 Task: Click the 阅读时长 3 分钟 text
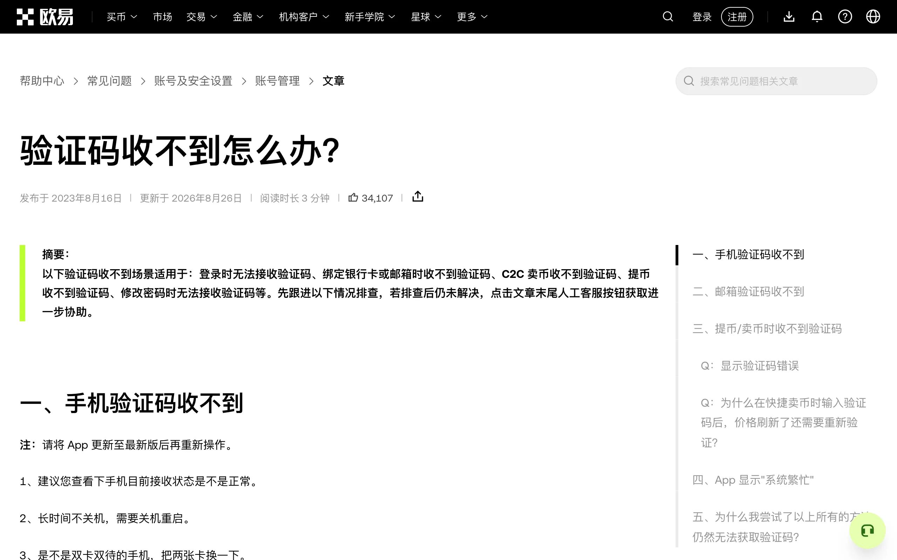pos(295,198)
